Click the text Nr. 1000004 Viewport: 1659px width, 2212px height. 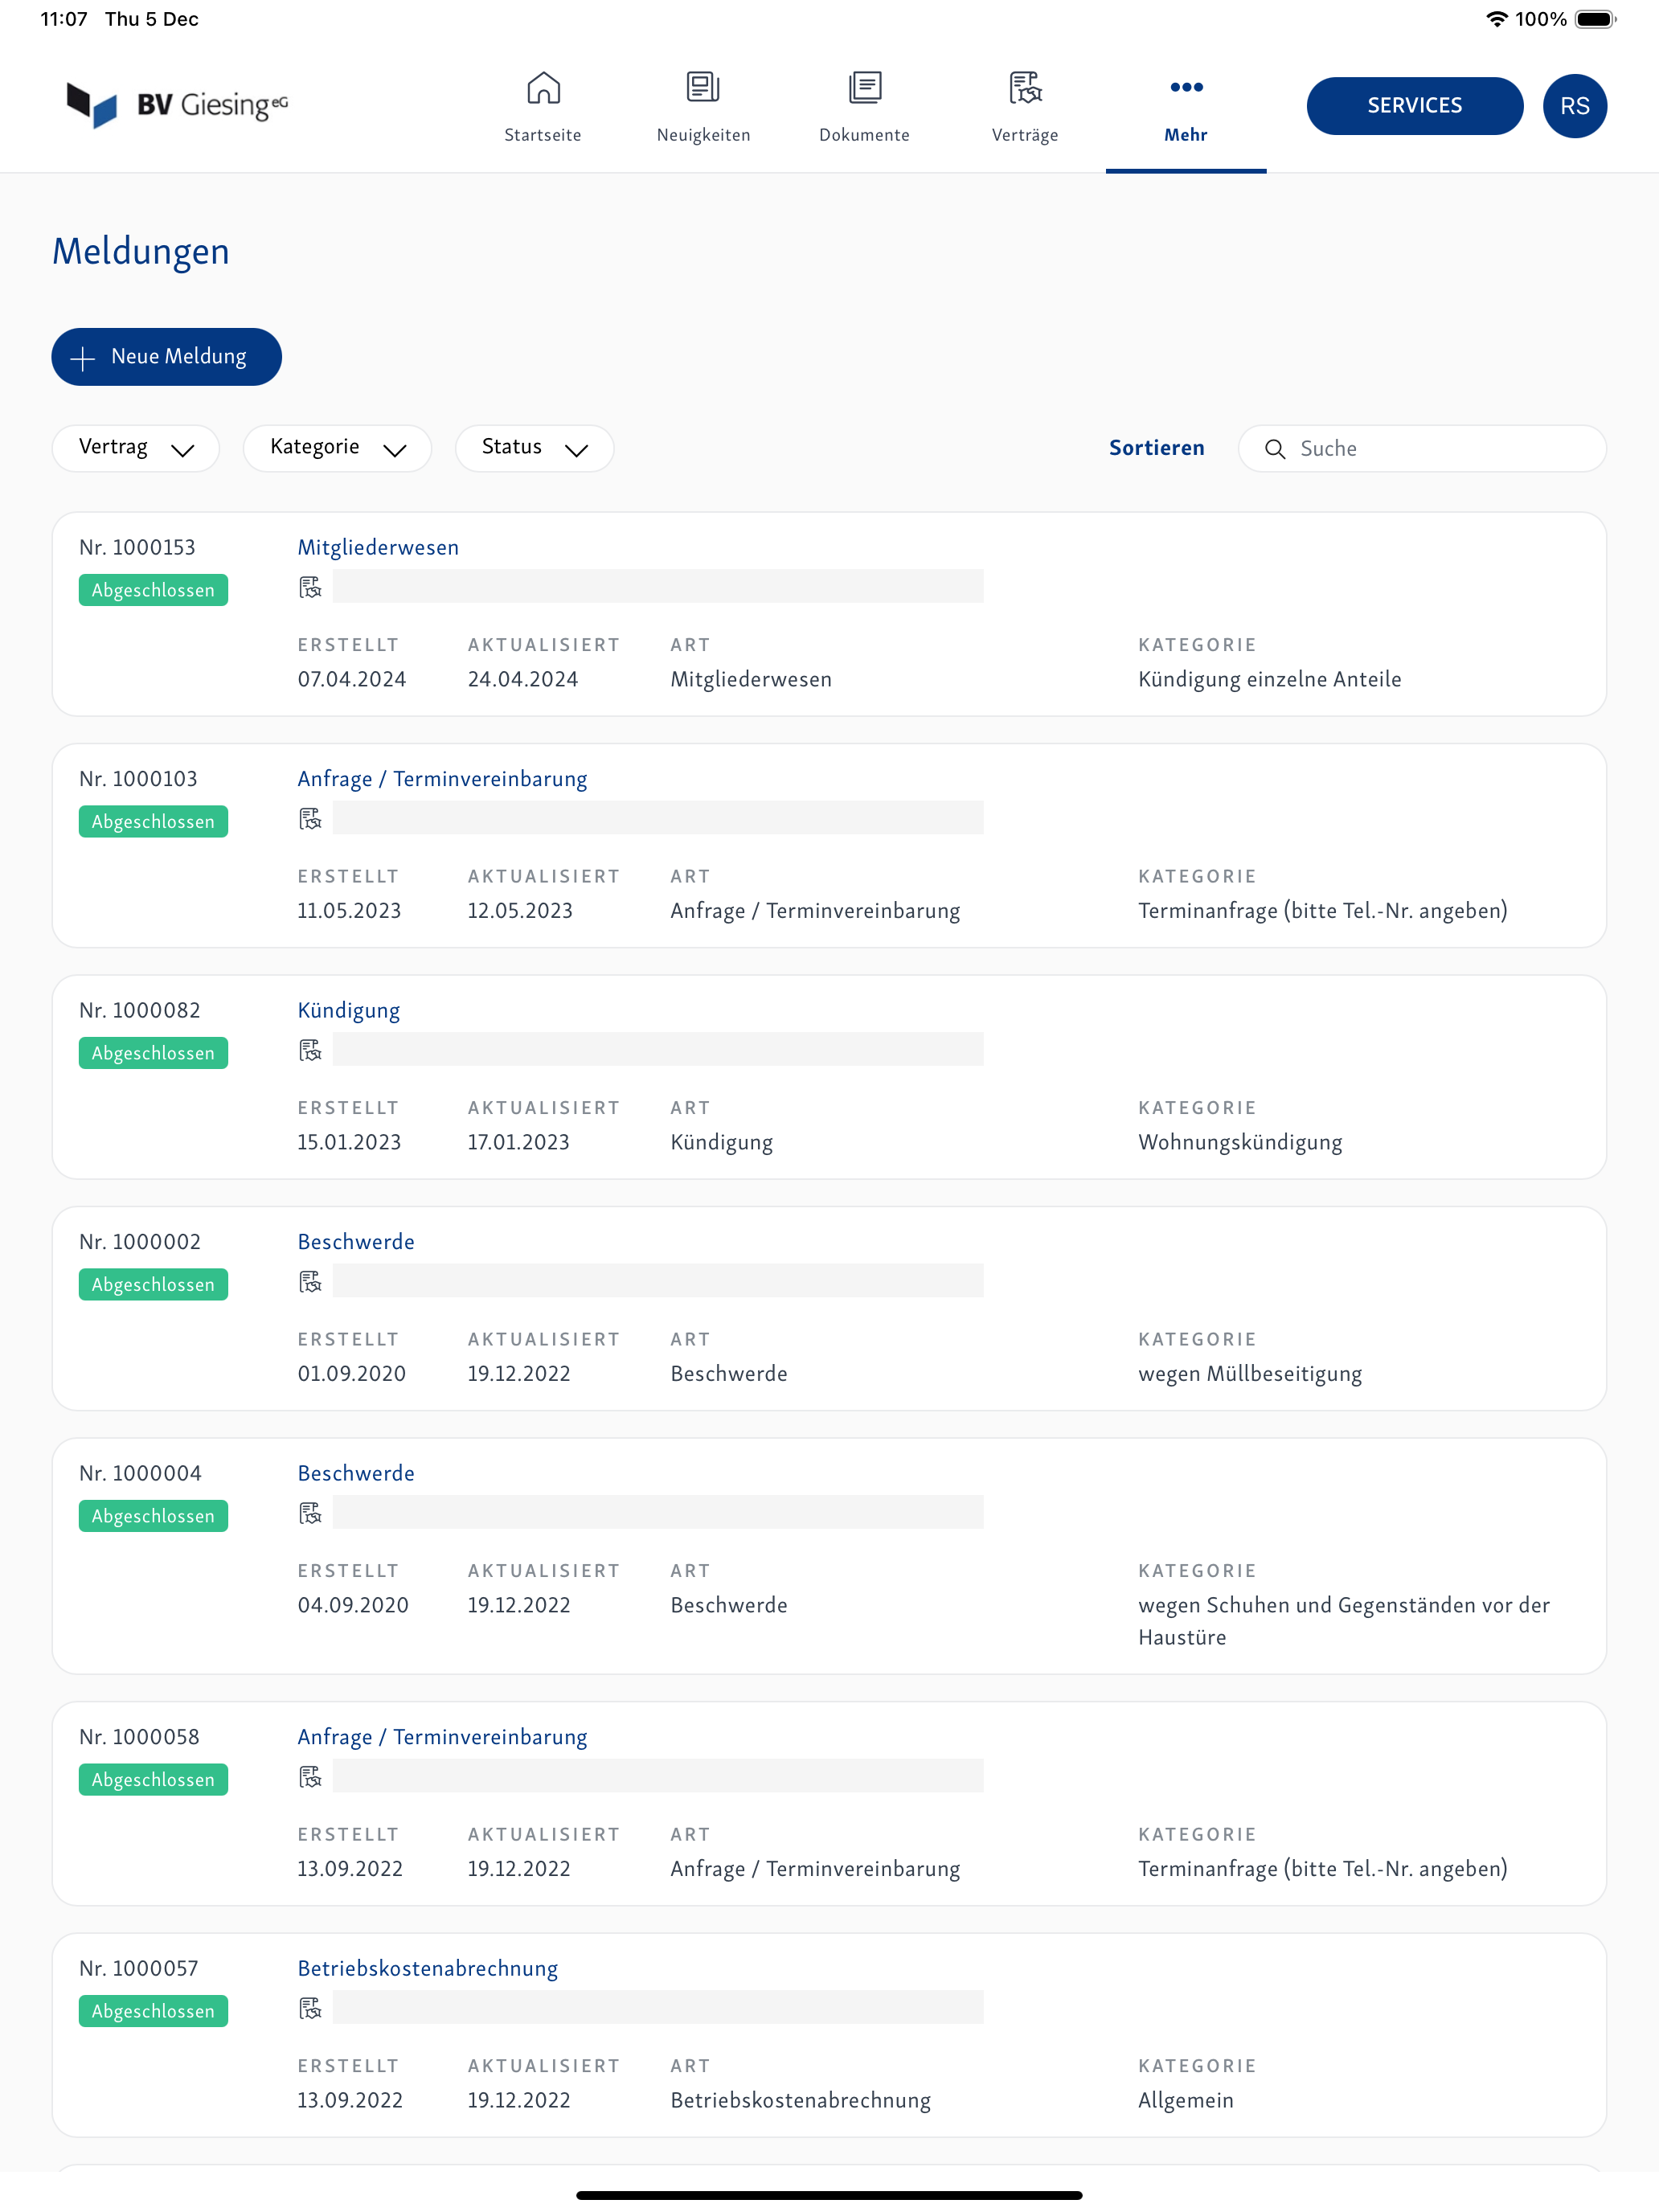click(140, 1473)
